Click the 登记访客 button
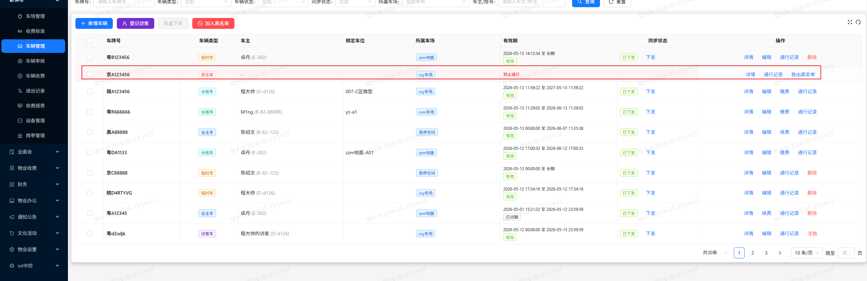The image size is (867, 281). [x=136, y=23]
